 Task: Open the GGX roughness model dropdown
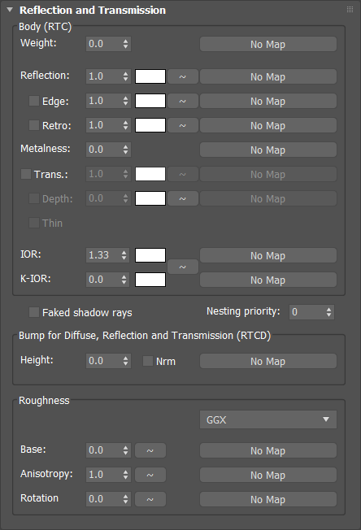(268, 419)
